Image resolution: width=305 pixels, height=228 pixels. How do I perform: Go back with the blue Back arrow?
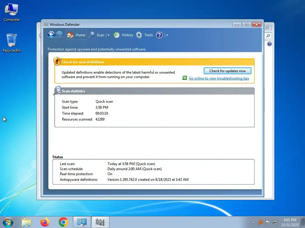click(x=51, y=35)
